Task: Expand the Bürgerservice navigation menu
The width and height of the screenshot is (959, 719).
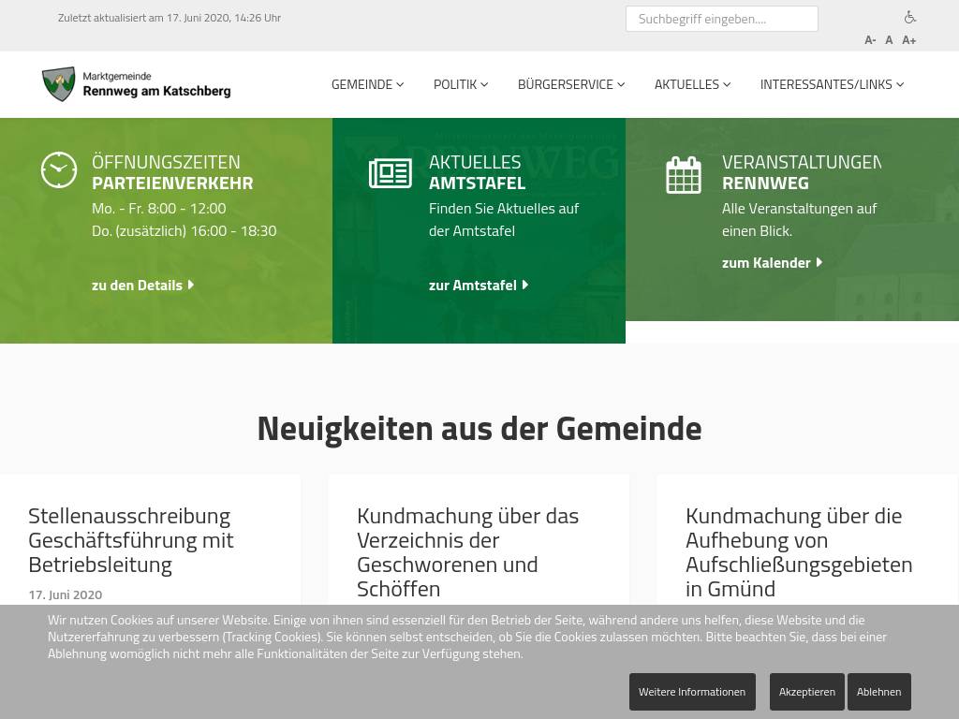Action: pyautogui.click(x=571, y=84)
